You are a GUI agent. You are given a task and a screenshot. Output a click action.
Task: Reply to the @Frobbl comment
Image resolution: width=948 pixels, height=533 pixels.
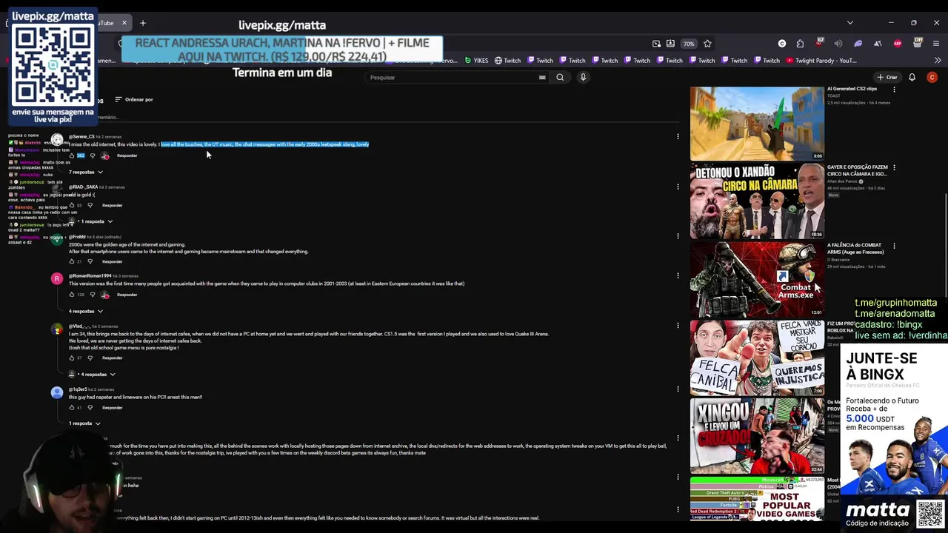pos(112,261)
